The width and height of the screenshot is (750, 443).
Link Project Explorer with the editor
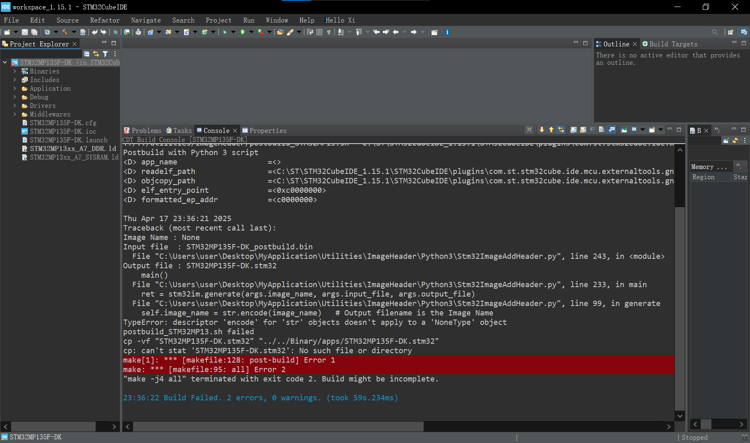pyautogui.click(x=96, y=54)
